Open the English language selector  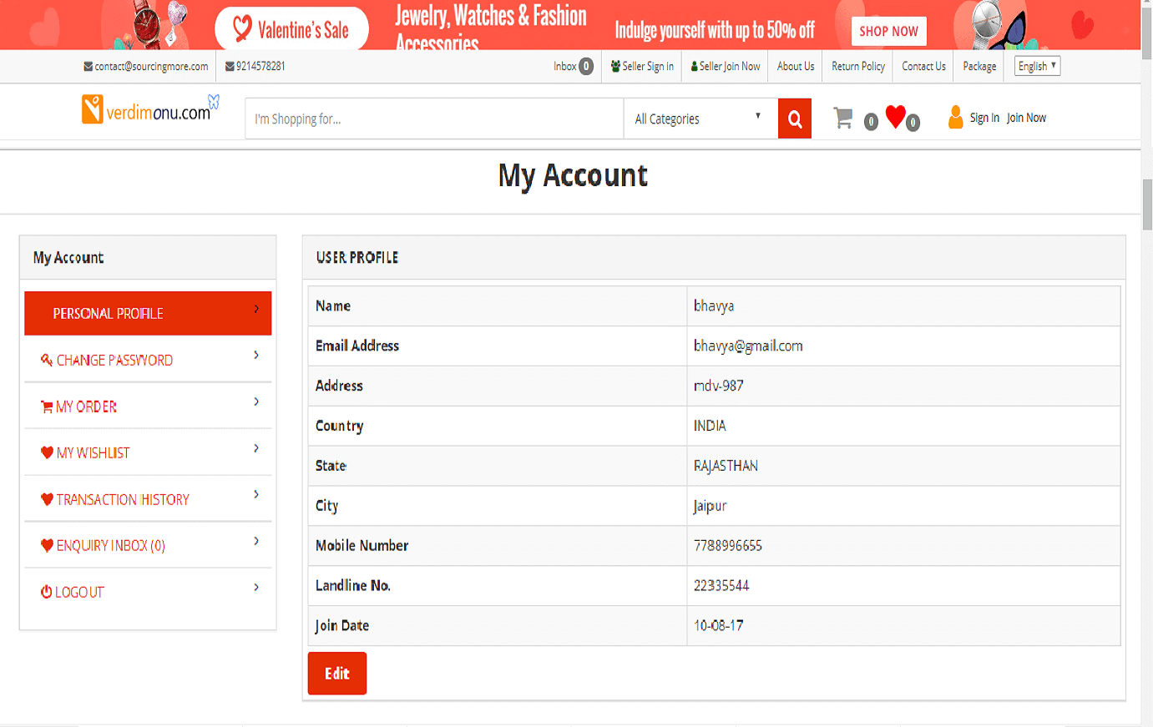(x=1037, y=66)
